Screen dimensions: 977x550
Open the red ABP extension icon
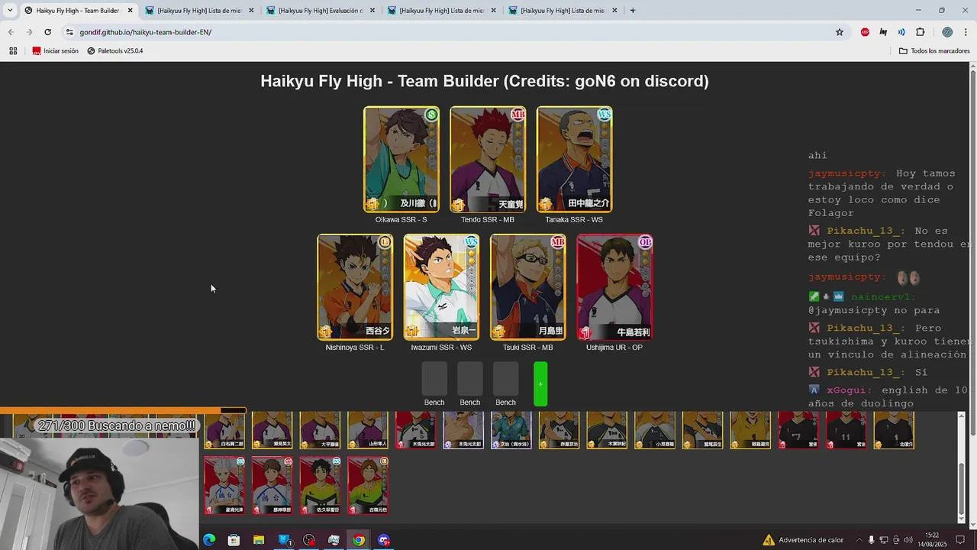tap(865, 32)
